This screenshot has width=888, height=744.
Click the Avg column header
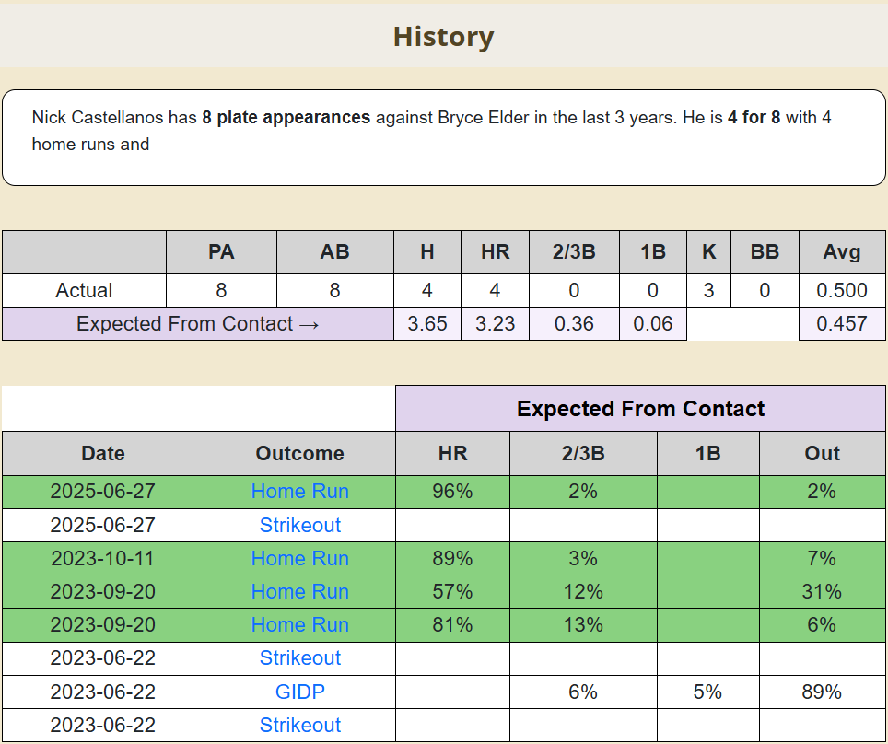(842, 252)
